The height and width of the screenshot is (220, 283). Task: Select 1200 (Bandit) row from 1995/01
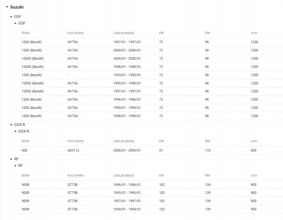pos(151,75)
